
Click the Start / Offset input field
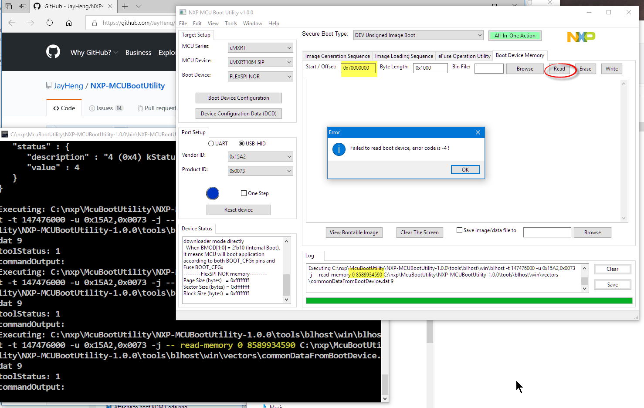click(x=359, y=68)
